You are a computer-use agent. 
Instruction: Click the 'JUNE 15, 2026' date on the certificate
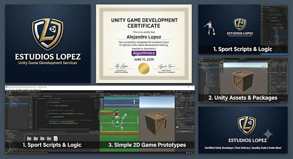point(143,60)
